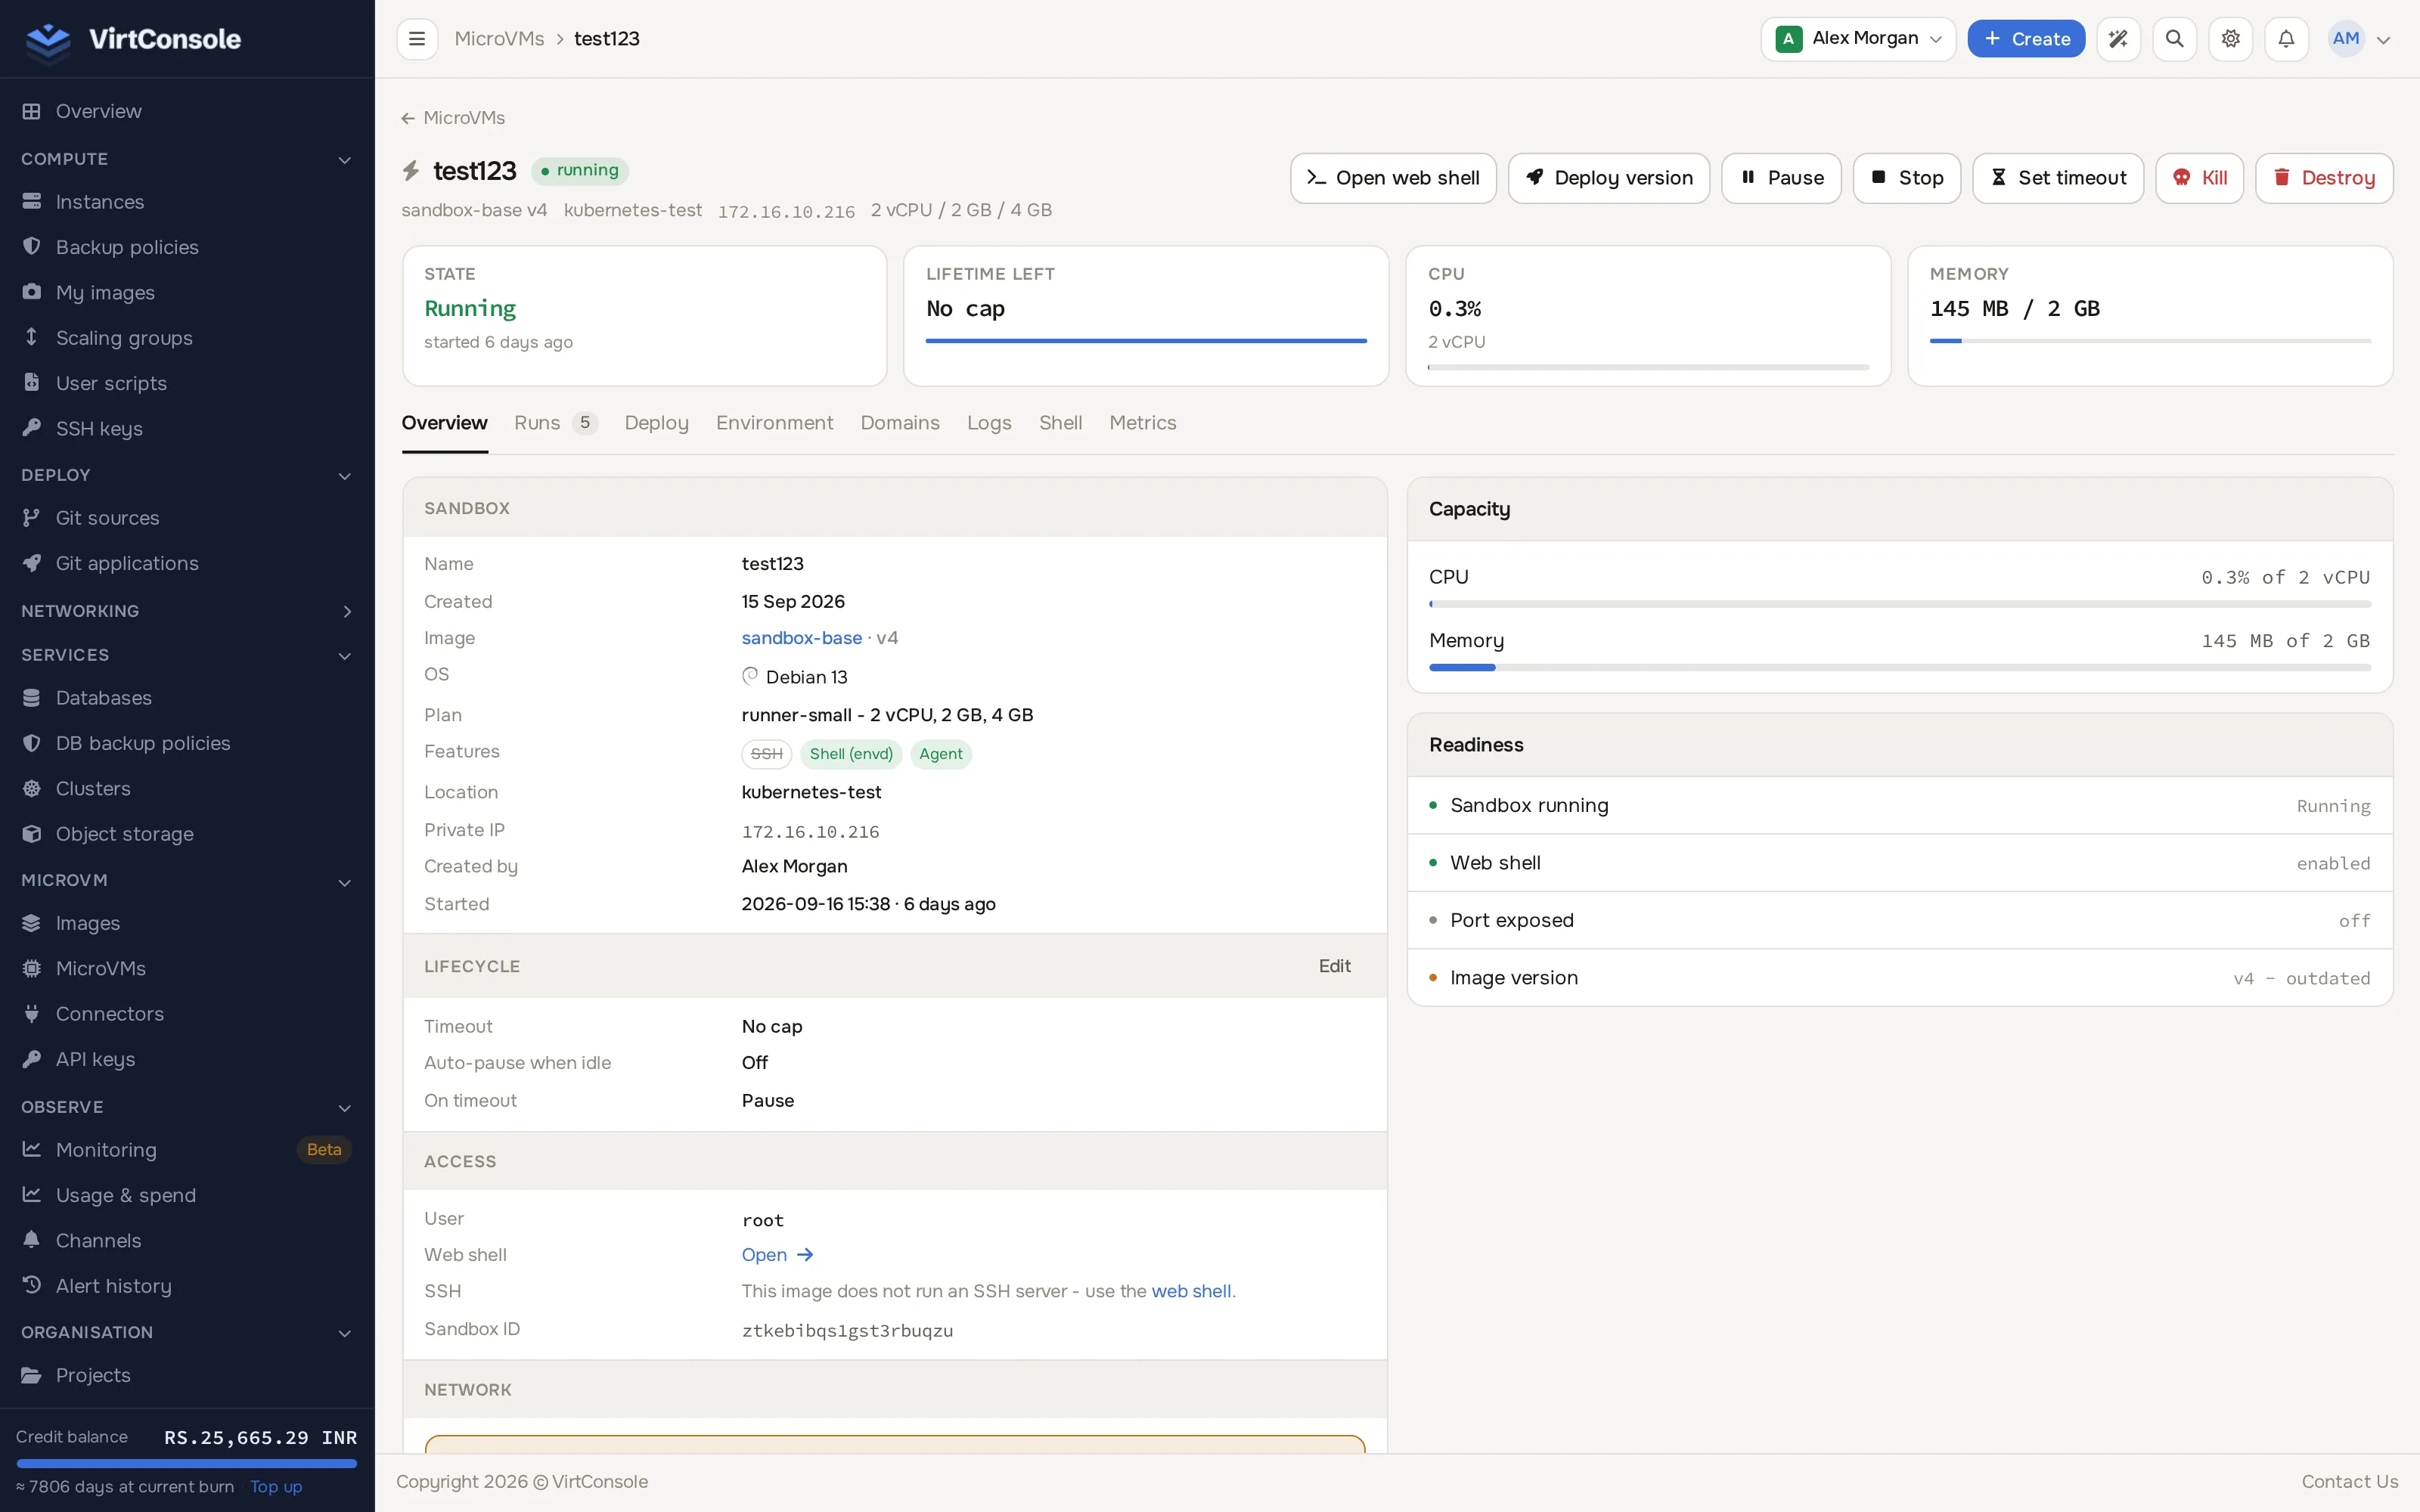This screenshot has width=2420, height=1512.
Task: Collapse the OBSERVE sidebar section
Action: point(186,1107)
